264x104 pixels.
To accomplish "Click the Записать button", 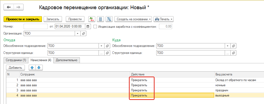I will point(53,19).
